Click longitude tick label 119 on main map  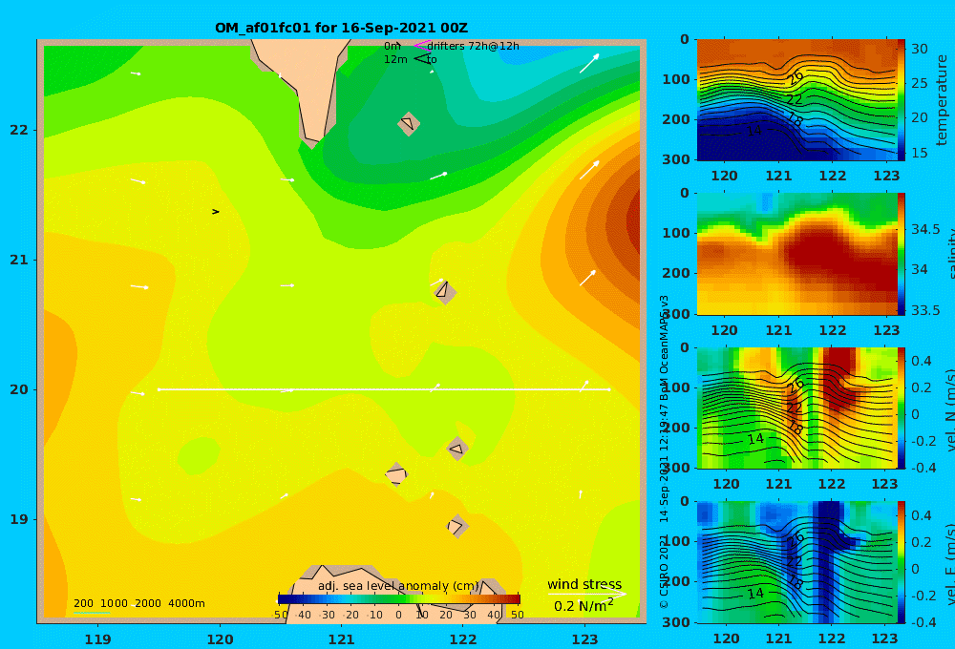(98, 639)
